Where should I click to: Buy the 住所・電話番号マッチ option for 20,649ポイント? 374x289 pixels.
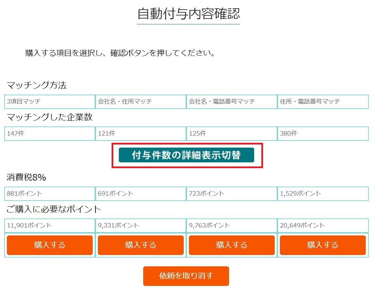tap(322, 245)
